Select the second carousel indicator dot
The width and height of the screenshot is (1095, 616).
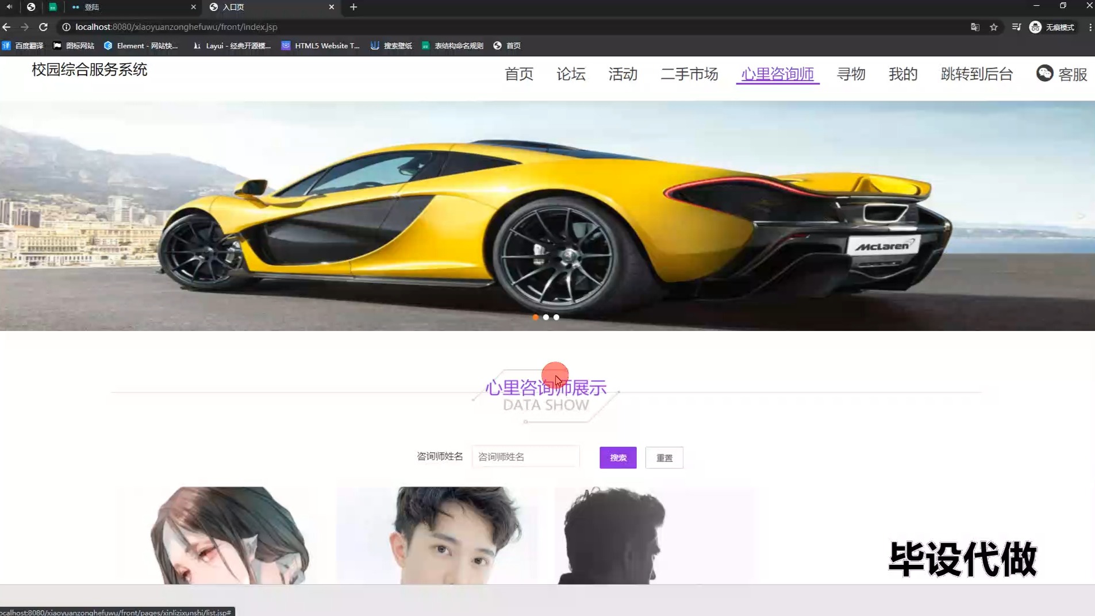point(546,317)
